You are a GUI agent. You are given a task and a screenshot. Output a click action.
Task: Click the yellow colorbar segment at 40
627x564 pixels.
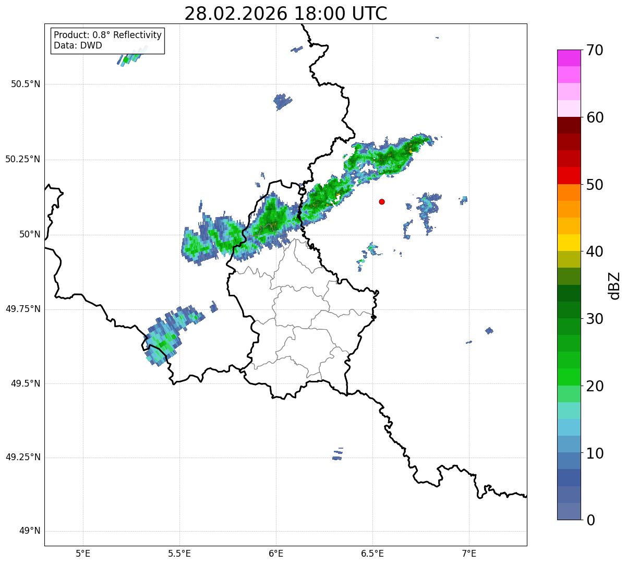569,243
